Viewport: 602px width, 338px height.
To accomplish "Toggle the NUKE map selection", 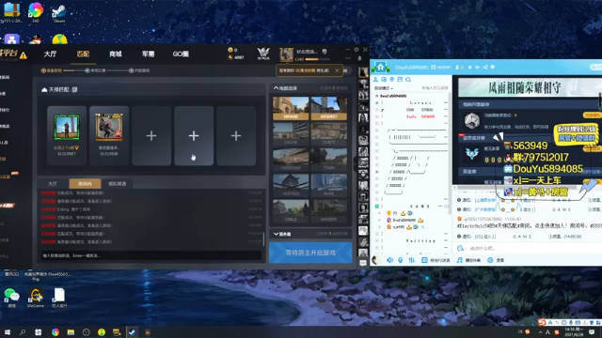I will (x=328, y=185).
